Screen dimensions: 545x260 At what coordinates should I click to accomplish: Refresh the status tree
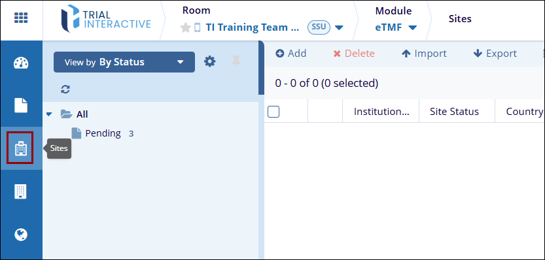(65, 89)
